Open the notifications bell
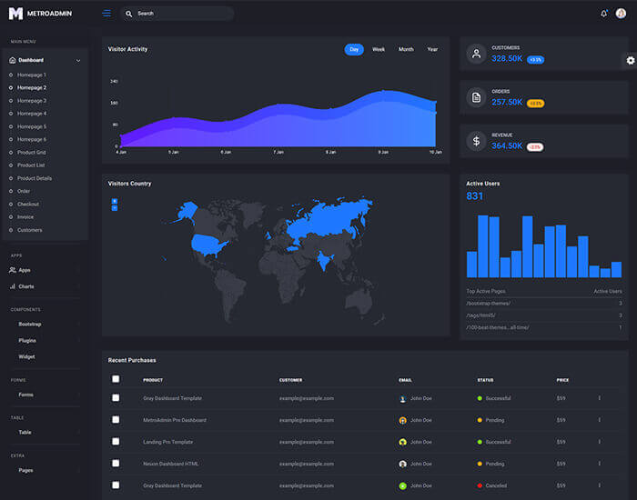 pyautogui.click(x=603, y=14)
